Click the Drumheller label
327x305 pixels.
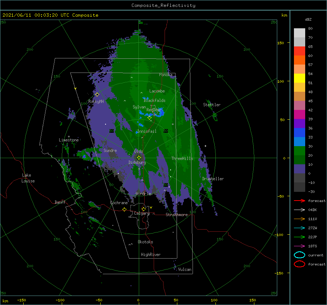tap(213, 179)
